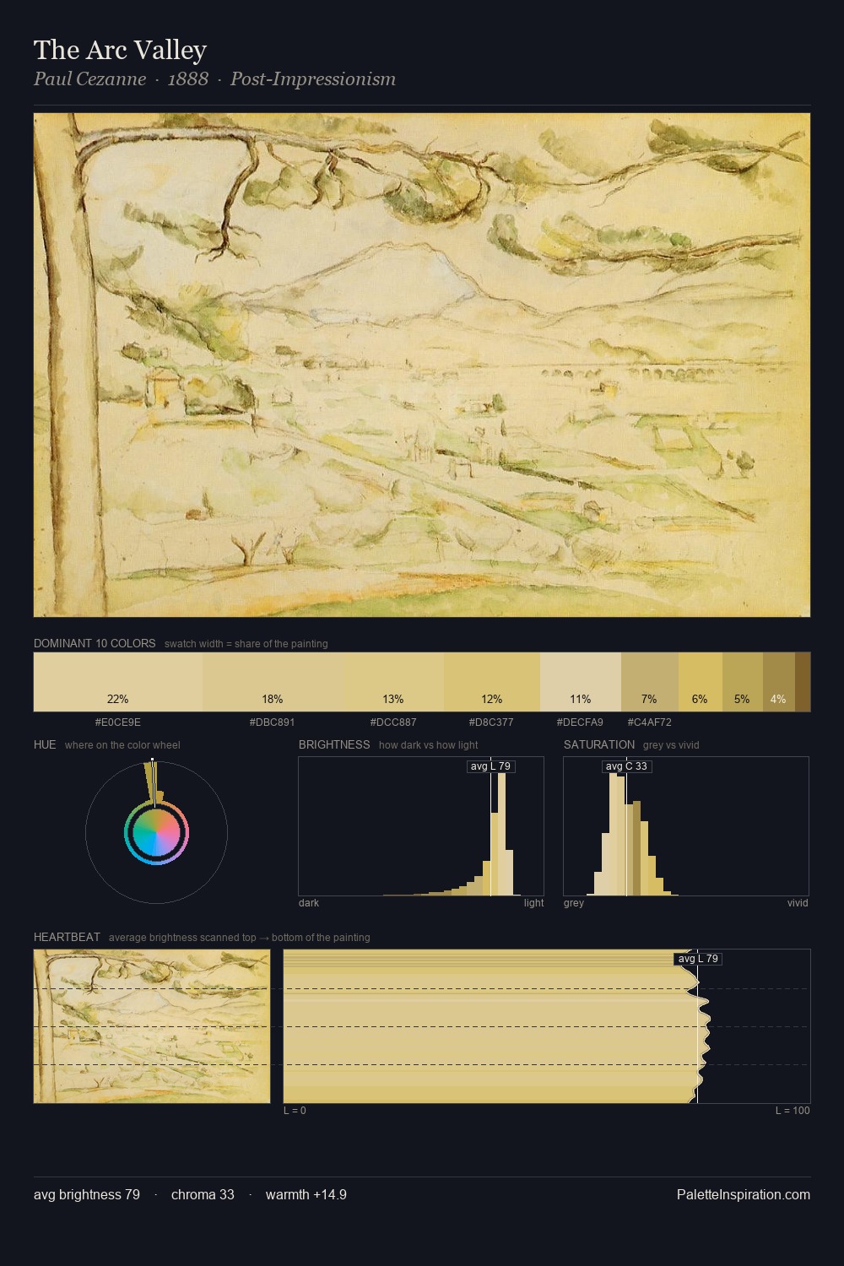Click 'avg L 79' label in Heartbeat chart
Screen dimensions: 844x1266
(698, 959)
